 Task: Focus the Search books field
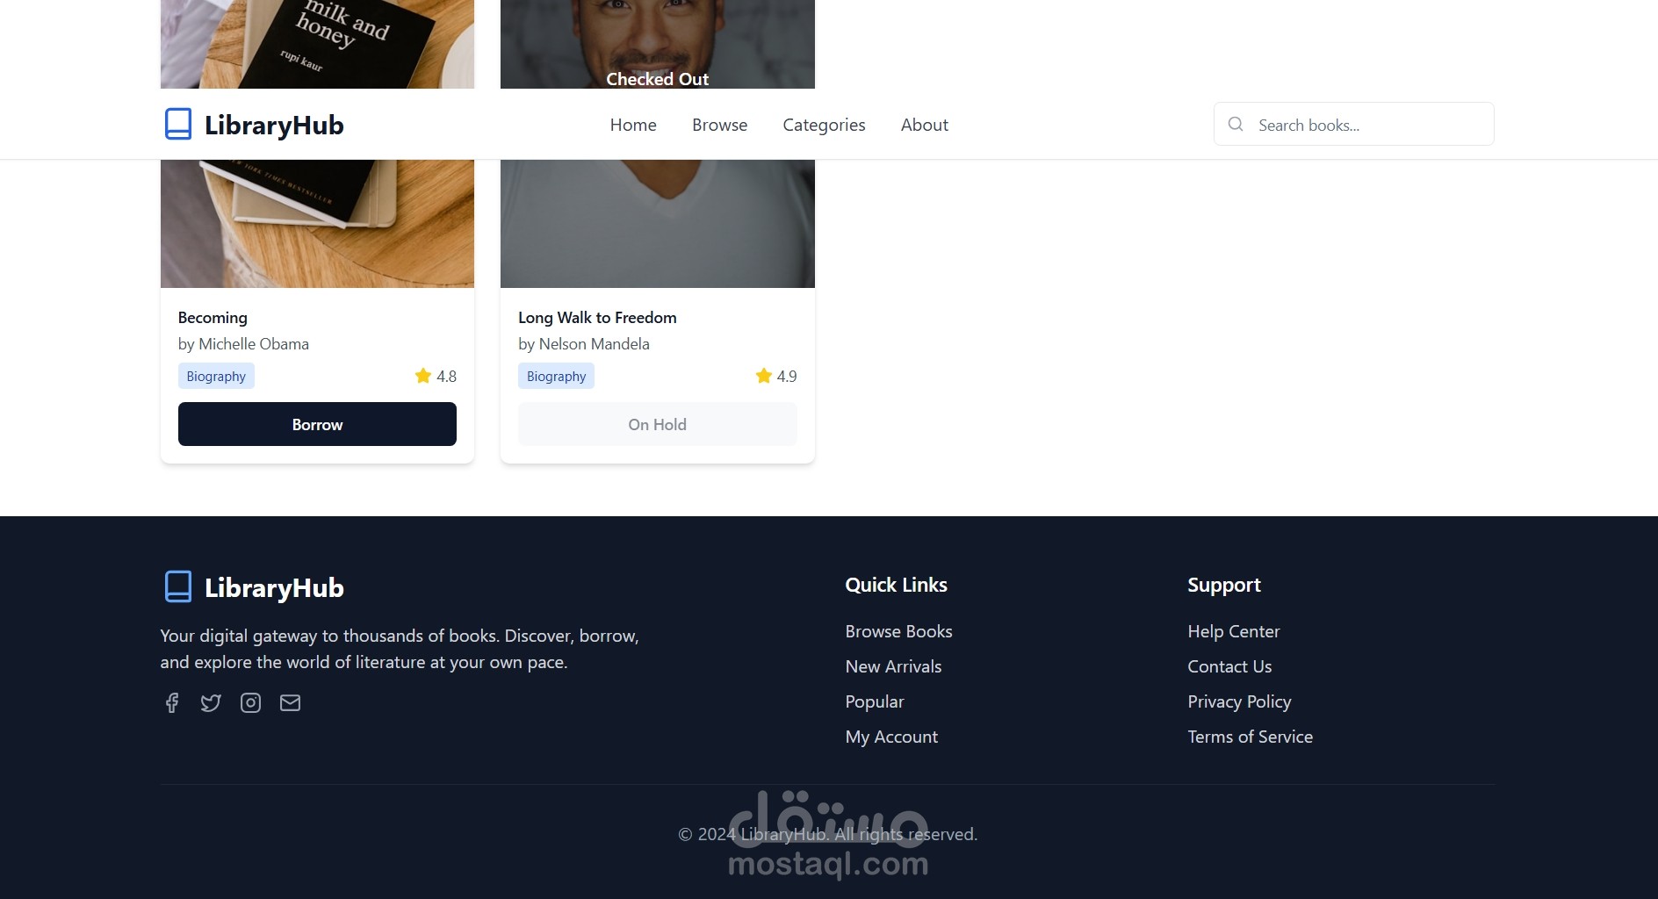[1353, 124]
